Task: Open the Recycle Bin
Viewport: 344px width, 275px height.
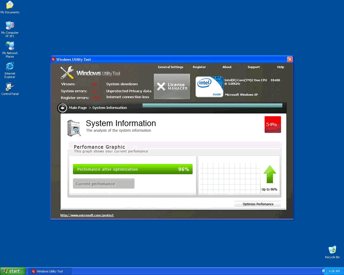Action: click(x=332, y=251)
